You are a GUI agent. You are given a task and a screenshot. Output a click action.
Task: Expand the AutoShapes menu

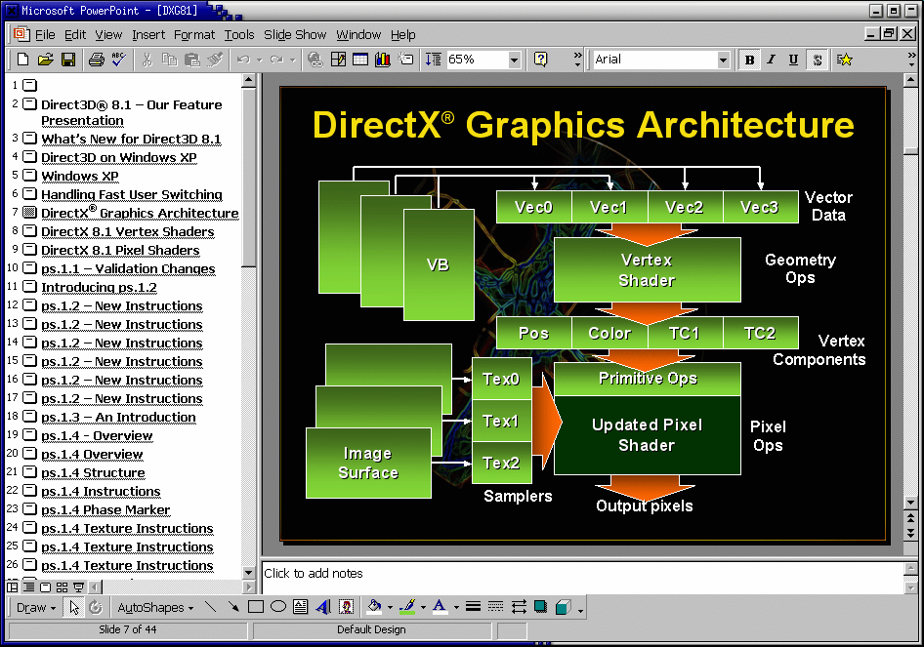pyautogui.click(x=155, y=608)
